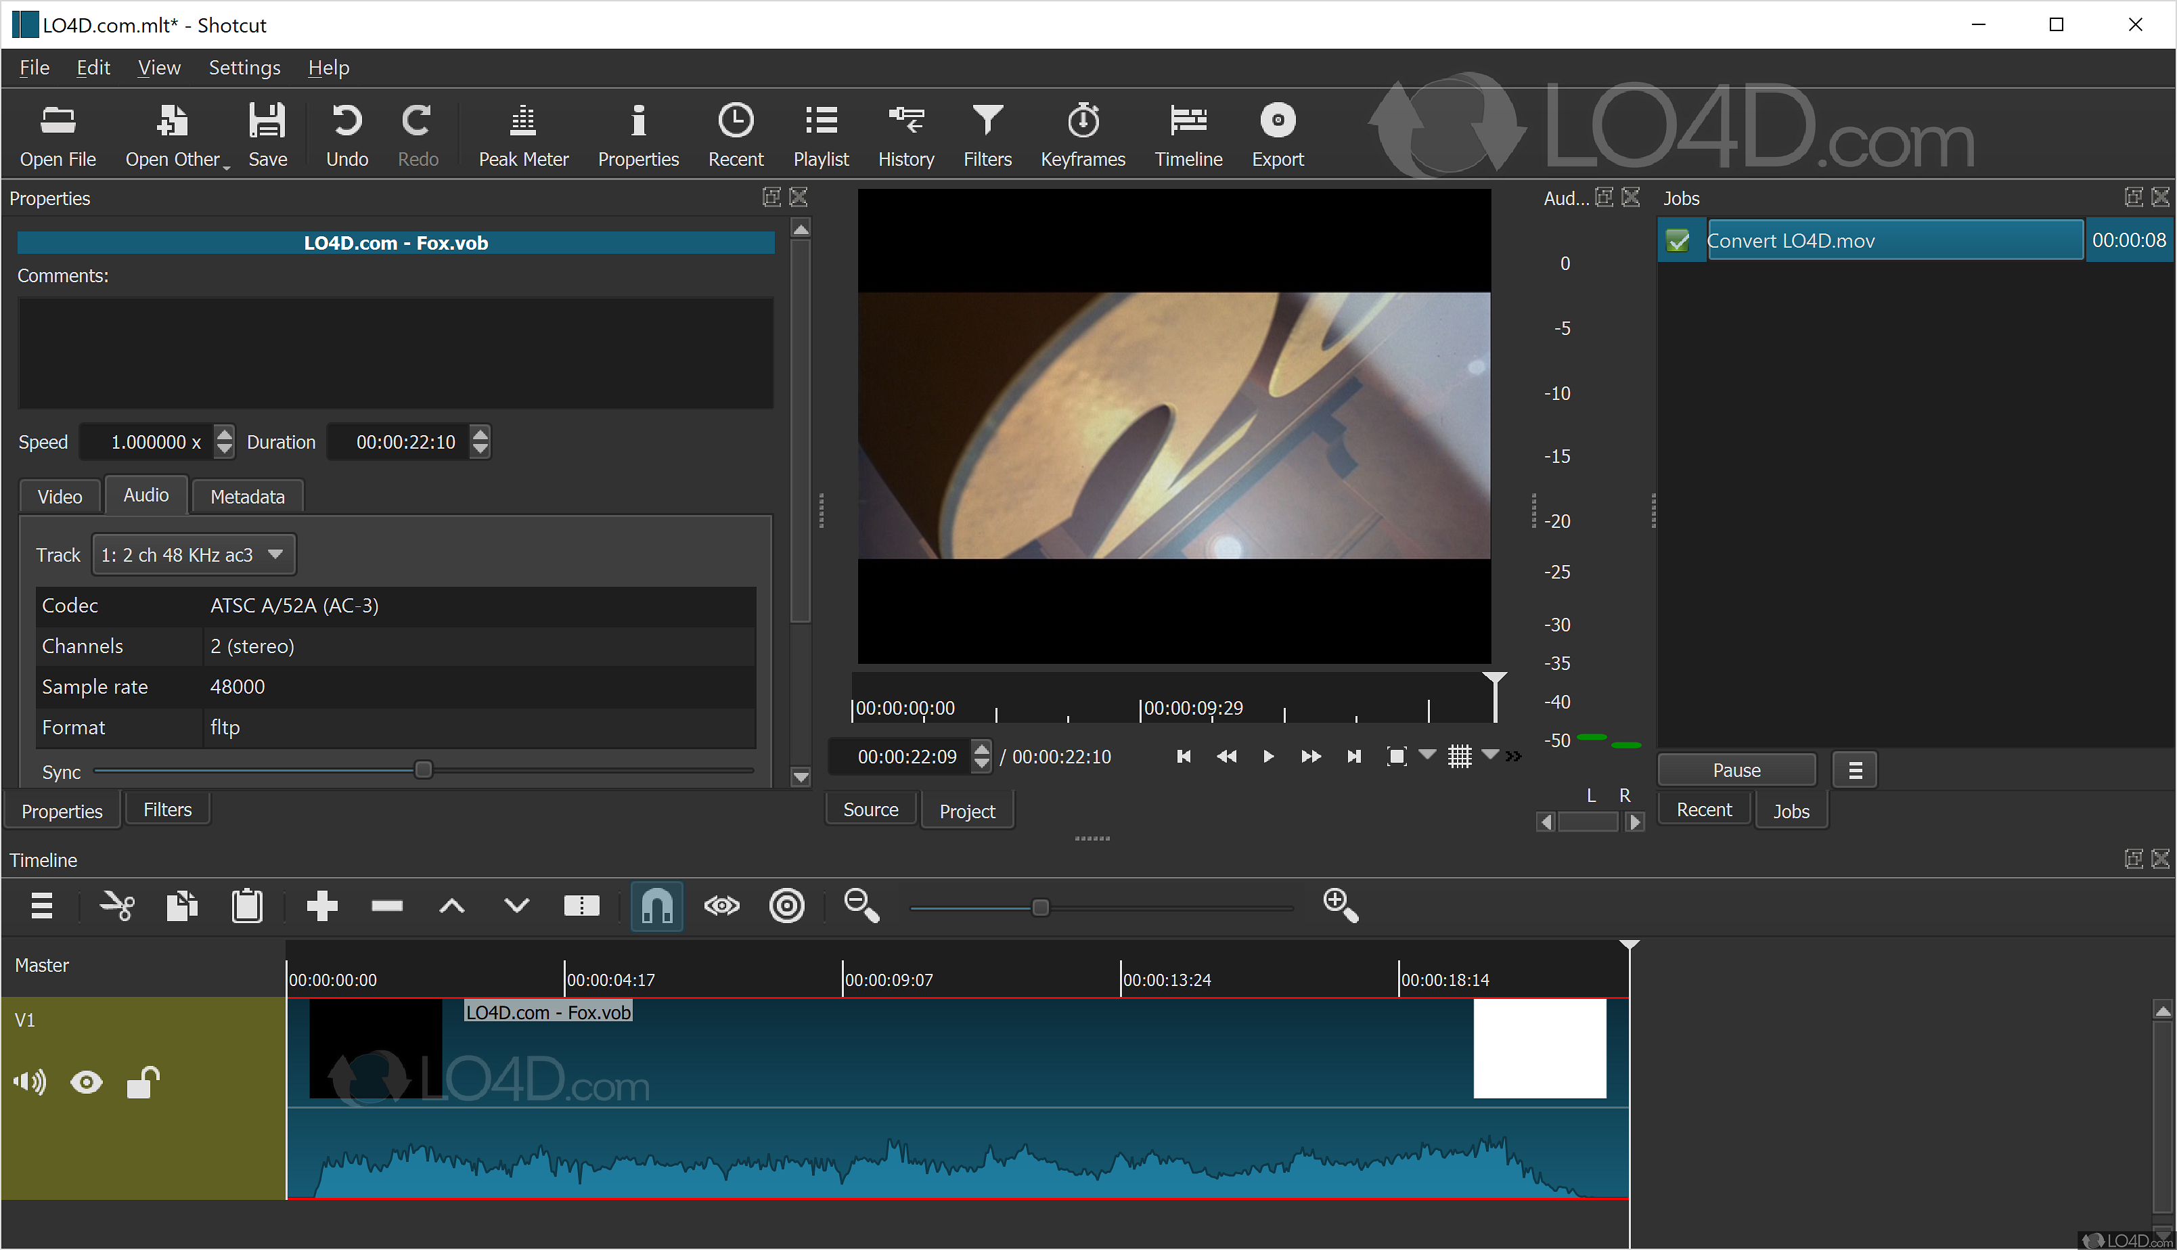This screenshot has height=1250, width=2177.
Task: Click the Source button below preview
Action: [x=870, y=807]
